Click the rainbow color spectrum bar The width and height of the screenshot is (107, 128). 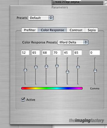pos(52,88)
